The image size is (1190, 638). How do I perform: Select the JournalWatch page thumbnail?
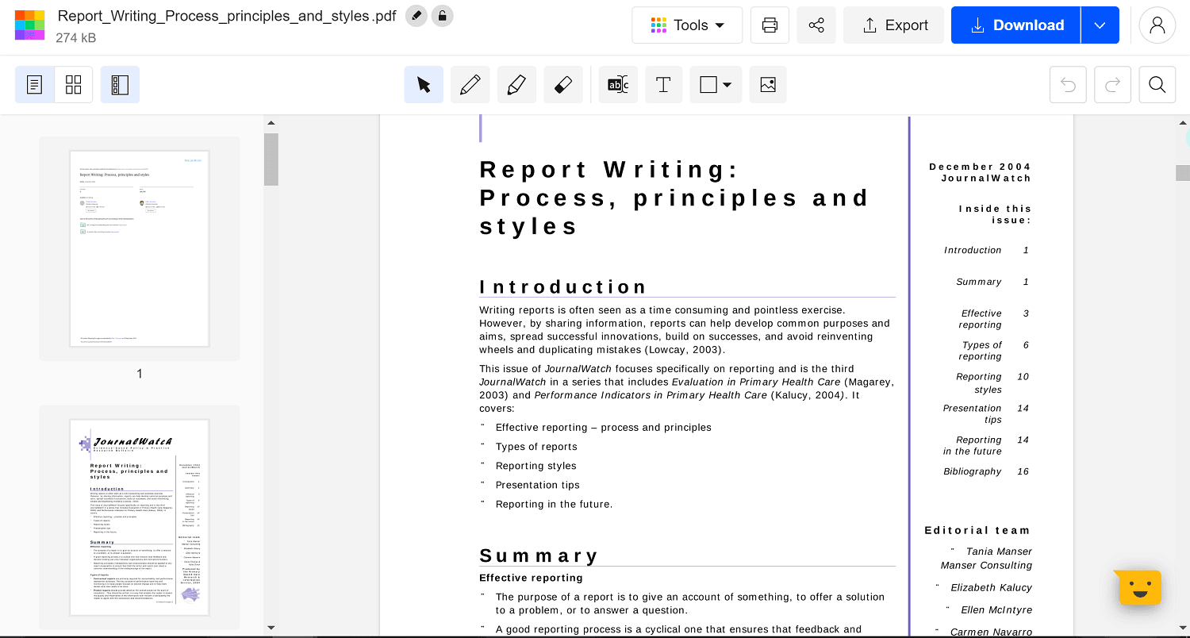(140, 517)
